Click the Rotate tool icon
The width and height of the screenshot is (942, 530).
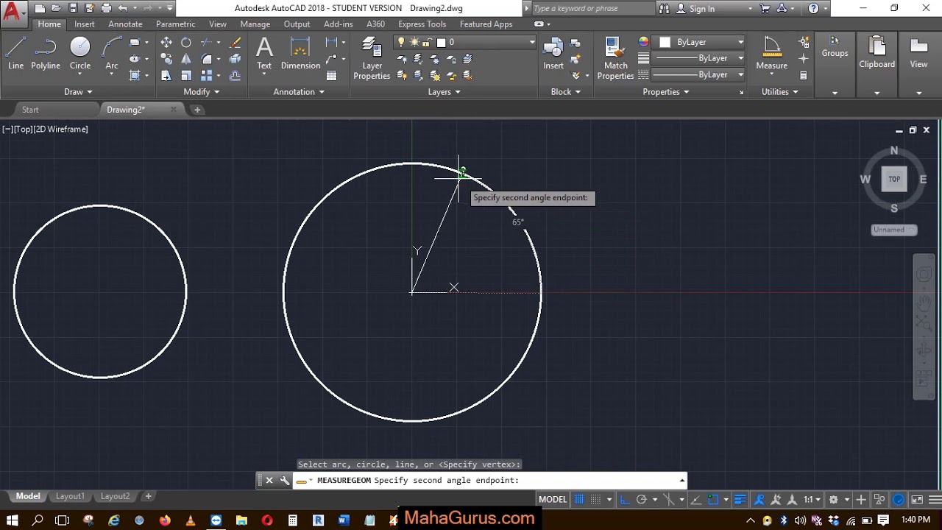[186, 43]
